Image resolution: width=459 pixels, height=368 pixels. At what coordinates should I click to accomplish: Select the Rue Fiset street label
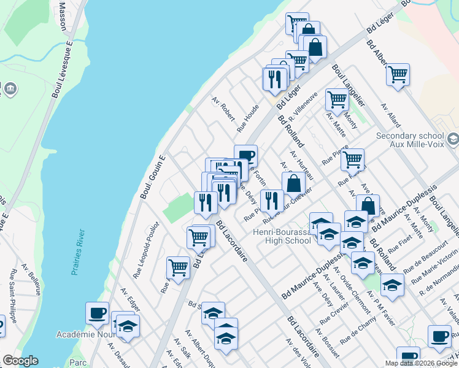399,244
